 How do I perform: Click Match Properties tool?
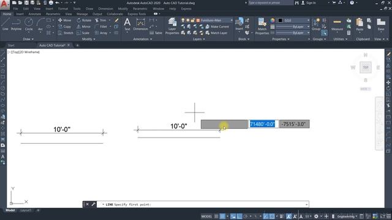coord(262,26)
